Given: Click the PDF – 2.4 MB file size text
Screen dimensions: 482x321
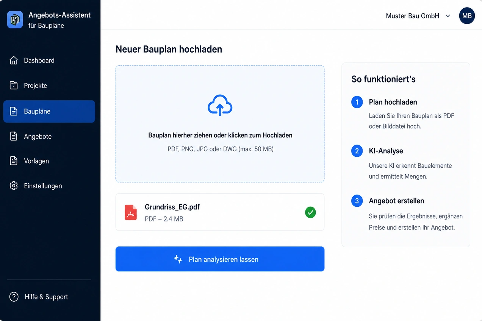Looking at the screenshot, I should coord(164,219).
